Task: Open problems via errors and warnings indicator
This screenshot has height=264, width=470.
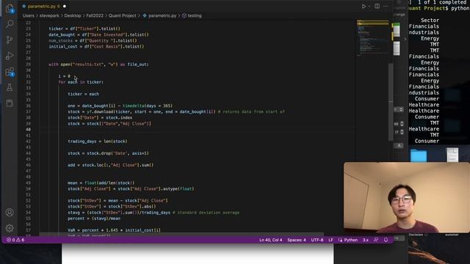Action: [15, 240]
